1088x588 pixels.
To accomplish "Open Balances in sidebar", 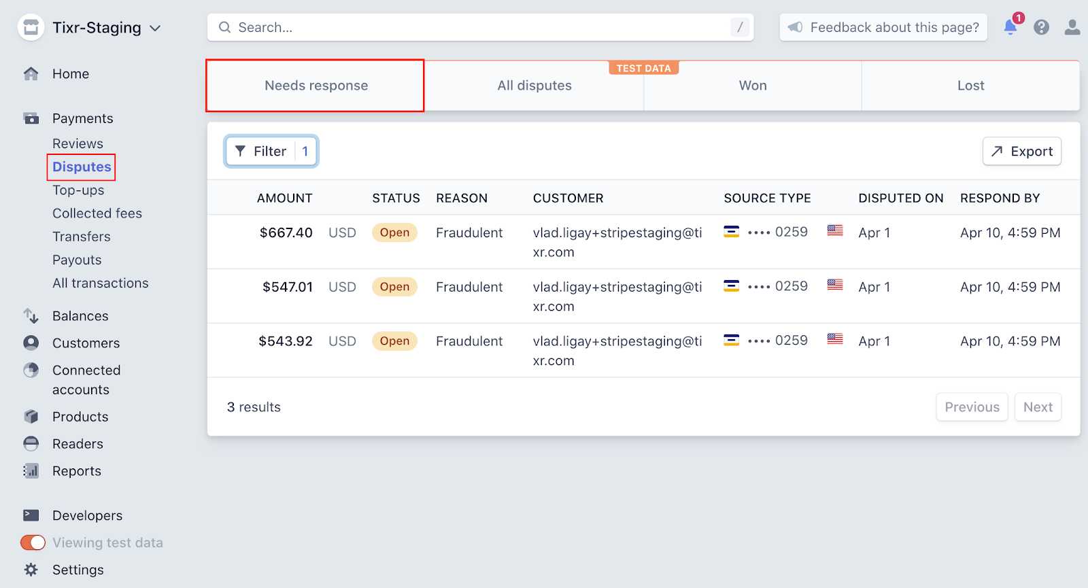I will [x=80, y=316].
